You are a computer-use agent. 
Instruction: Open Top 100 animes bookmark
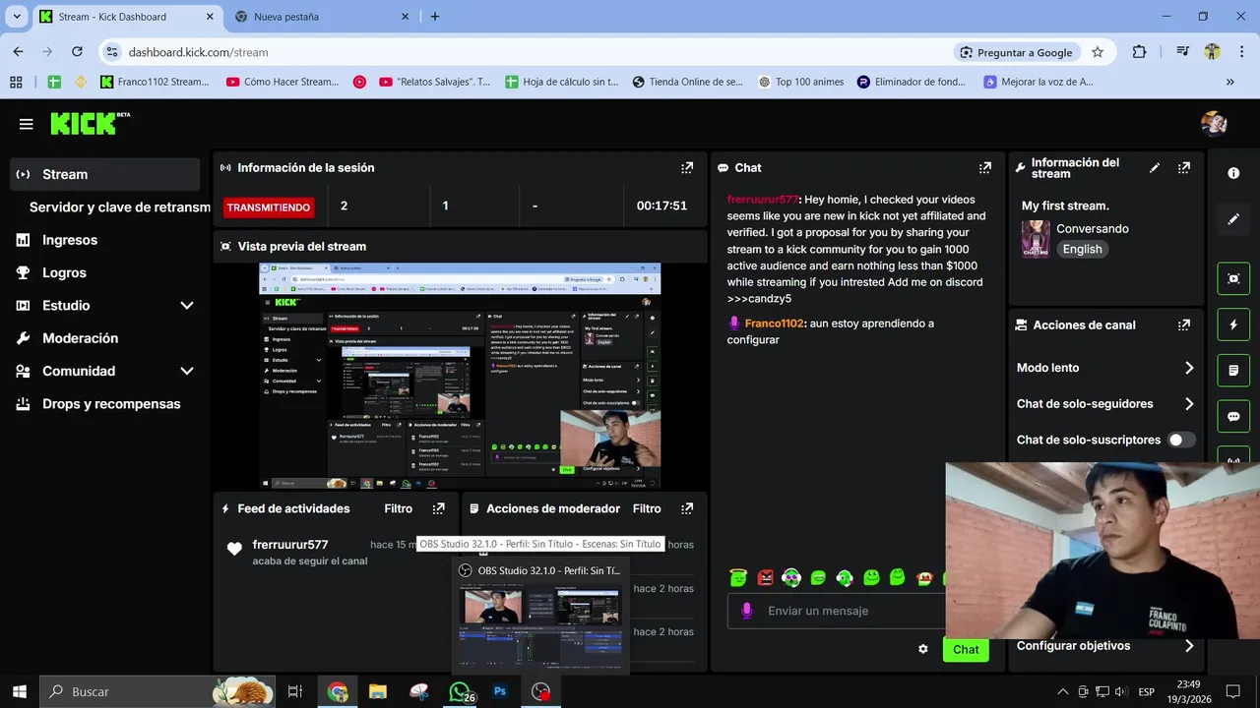point(800,82)
